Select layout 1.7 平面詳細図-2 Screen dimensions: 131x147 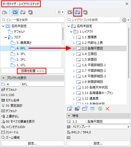coord(91,71)
